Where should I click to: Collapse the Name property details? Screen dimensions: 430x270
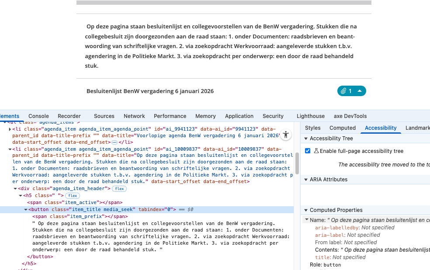(x=306, y=220)
